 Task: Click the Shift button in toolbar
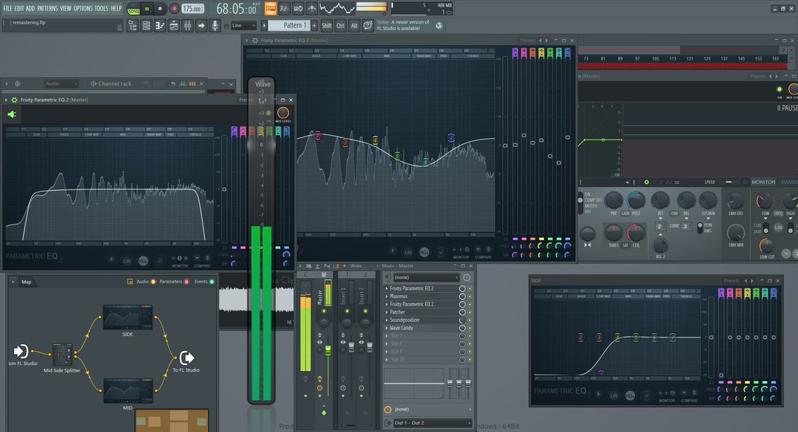327,25
